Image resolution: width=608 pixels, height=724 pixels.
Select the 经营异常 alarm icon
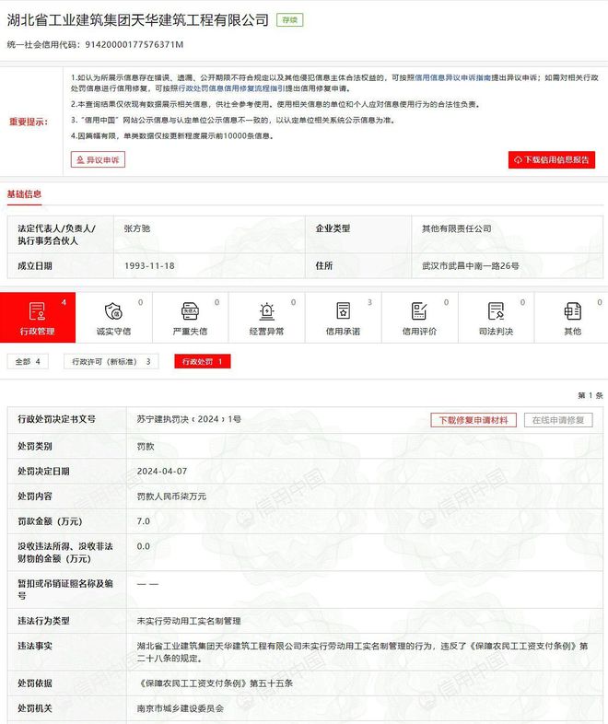tap(266, 311)
